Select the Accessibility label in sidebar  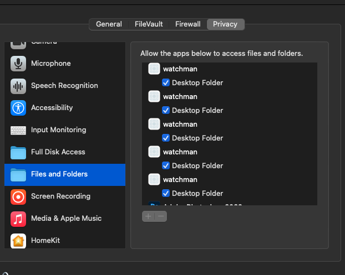[x=52, y=107]
